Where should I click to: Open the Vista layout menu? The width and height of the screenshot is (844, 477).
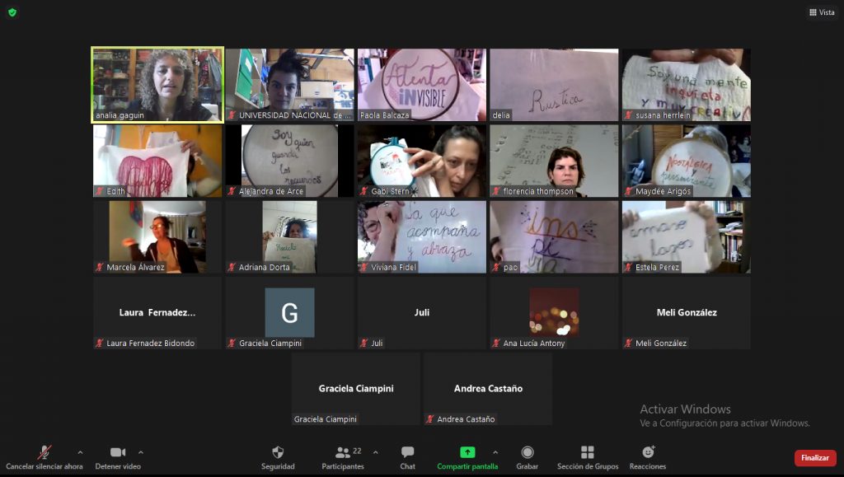pos(822,12)
